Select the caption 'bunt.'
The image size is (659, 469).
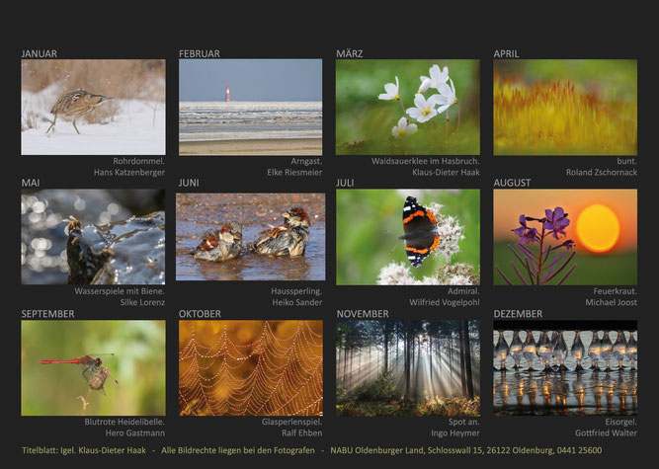pyautogui.click(x=626, y=161)
